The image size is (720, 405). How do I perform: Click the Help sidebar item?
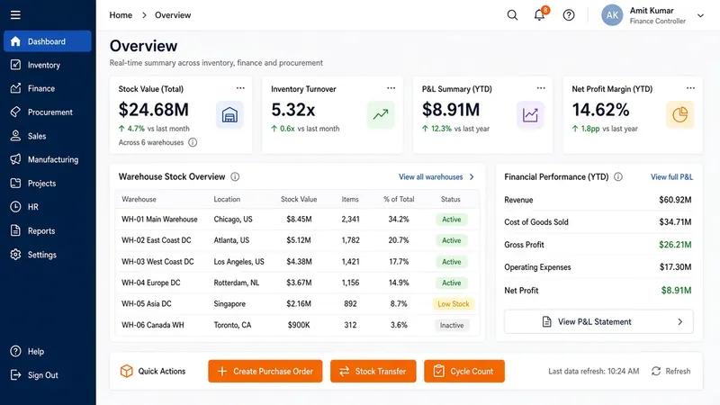coord(48,351)
